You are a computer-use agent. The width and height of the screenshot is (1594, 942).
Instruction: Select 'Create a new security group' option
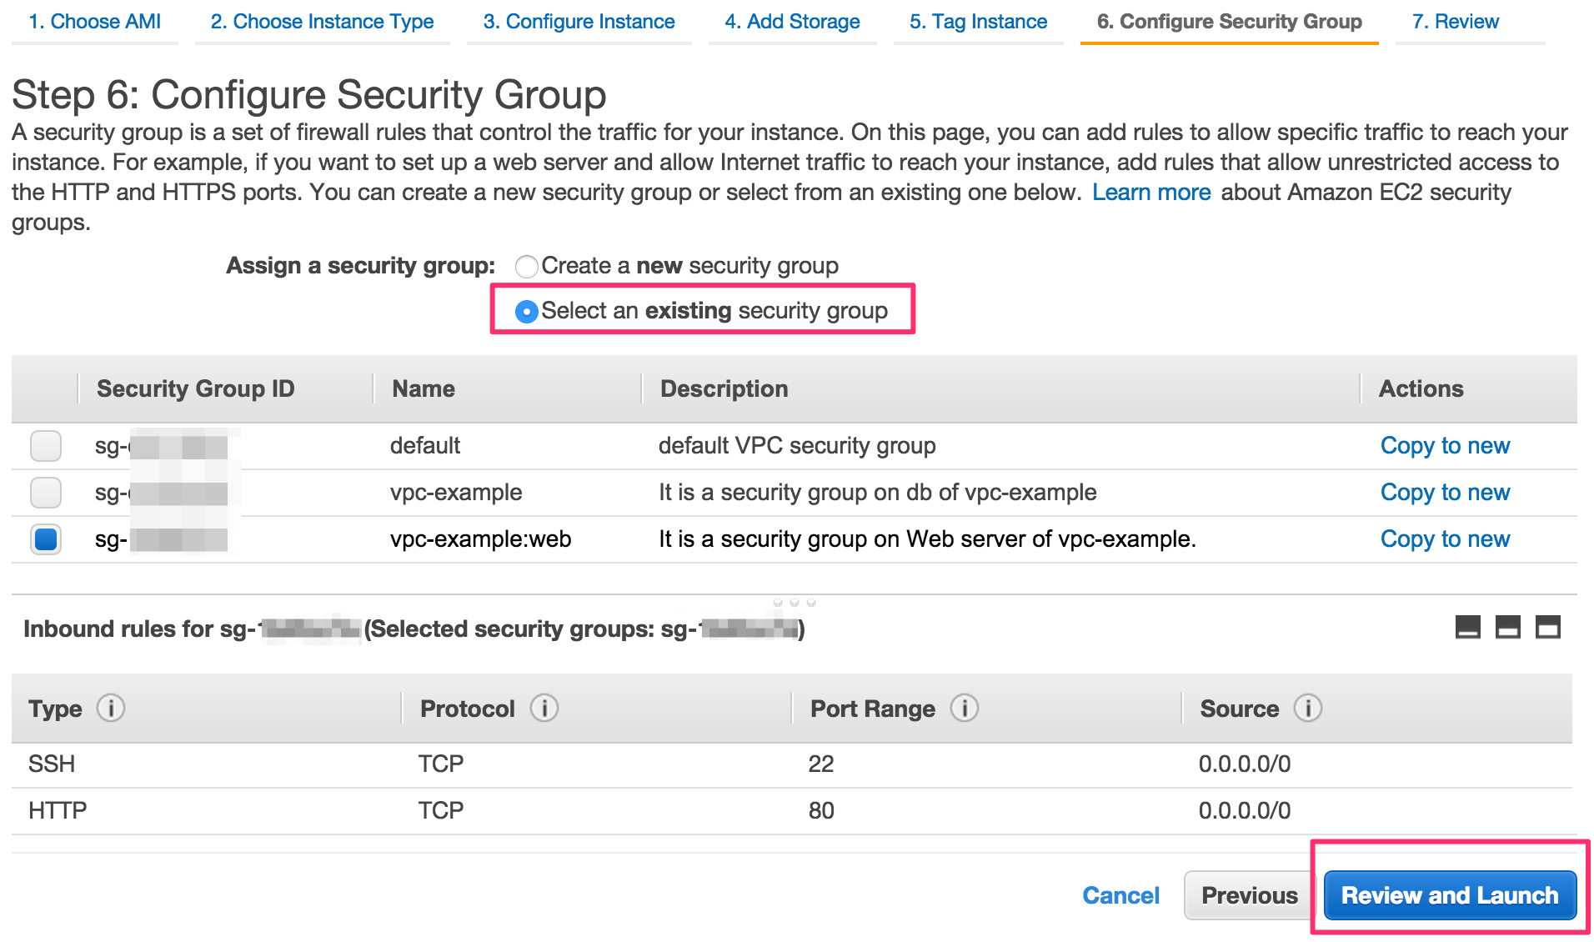[527, 267]
